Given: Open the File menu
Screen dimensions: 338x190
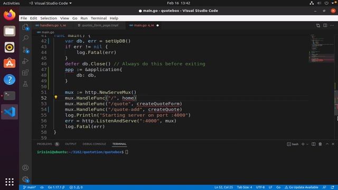Looking at the screenshot, I should tap(24, 18).
